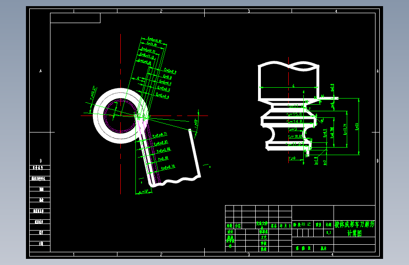The image size is (409, 265).
Task: Select the L=33 overall length dimension
Action: point(357,127)
